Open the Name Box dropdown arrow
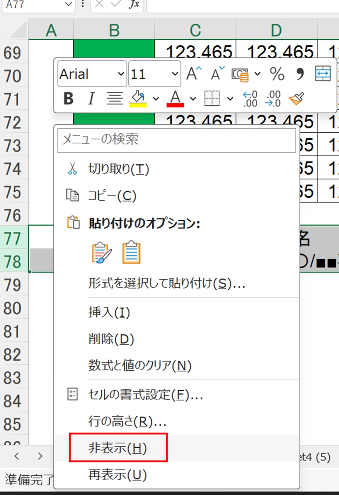The height and width of the screenshot is (495, 339). click(68, 4)
